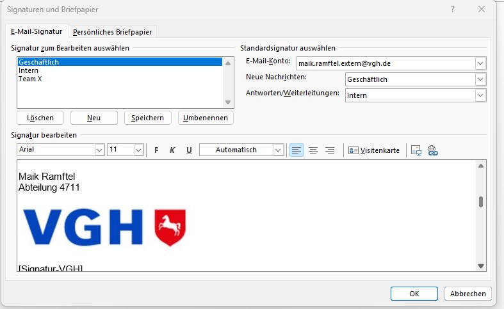
Task: Open the Persönliches Briefpapier tab
Action: click(x=113, y=32)
